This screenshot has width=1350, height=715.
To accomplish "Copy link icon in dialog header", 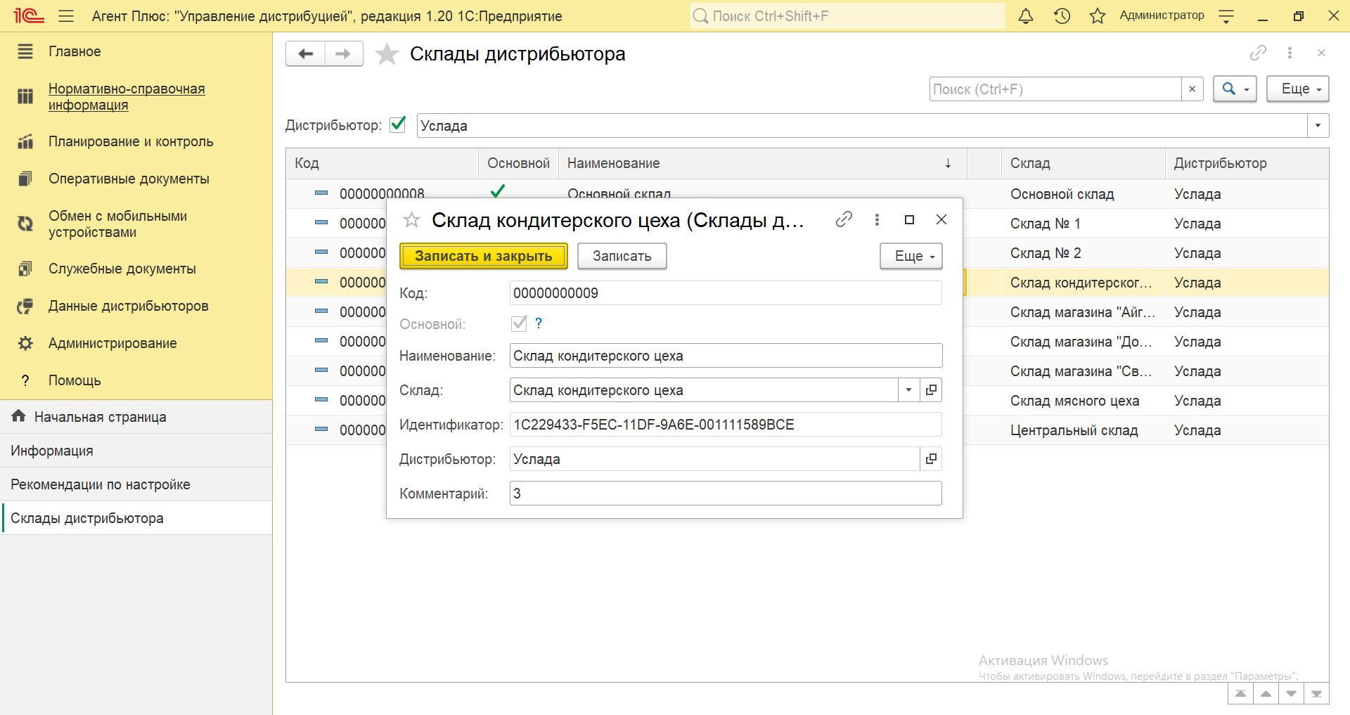I will tap(844, 219).
